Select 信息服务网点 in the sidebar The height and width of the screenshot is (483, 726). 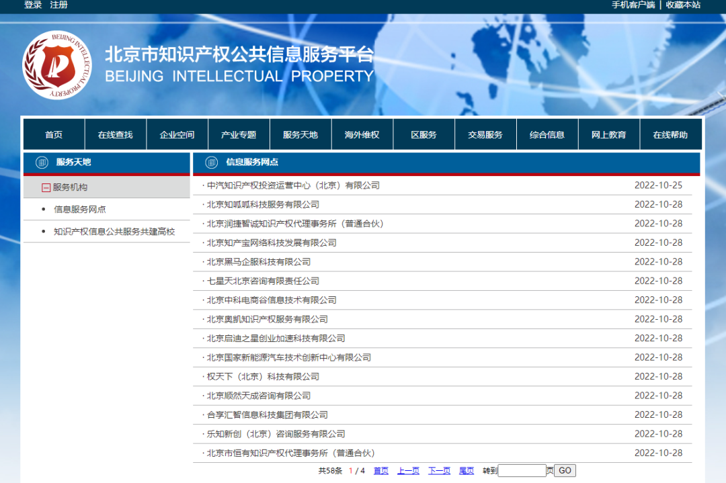79,210
